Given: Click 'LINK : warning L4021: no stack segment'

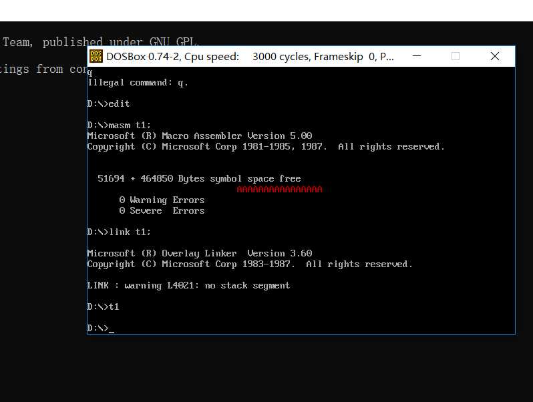Looking at the screenshot, I should 188,285.
